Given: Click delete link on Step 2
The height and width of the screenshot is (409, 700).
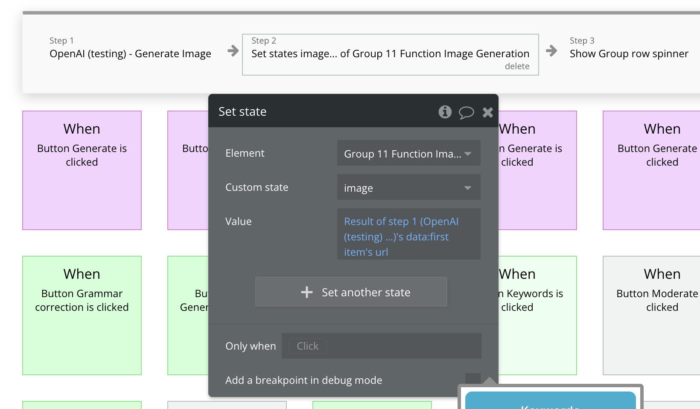Looking at the screenshot, I should click(517, 66).
